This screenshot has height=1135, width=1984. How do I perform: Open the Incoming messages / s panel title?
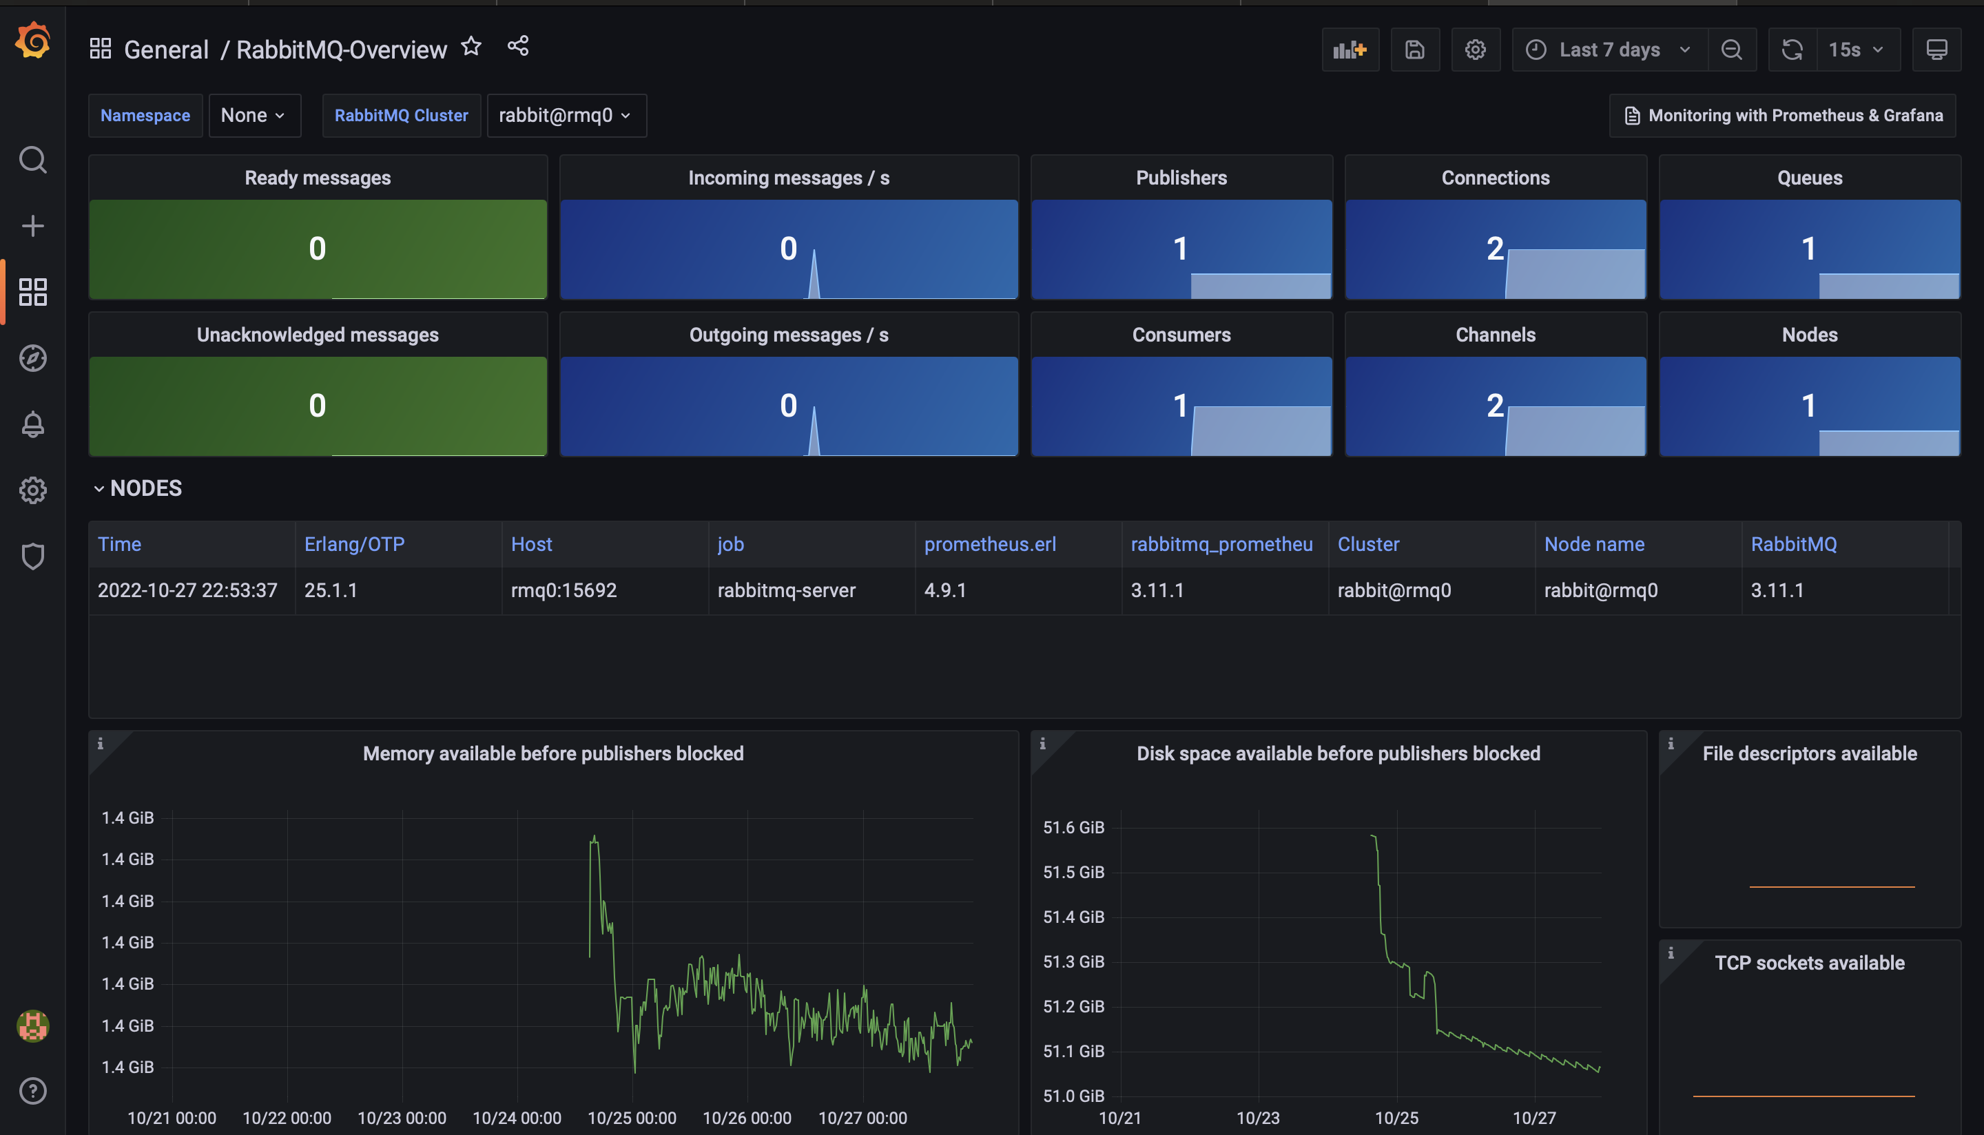788,178
